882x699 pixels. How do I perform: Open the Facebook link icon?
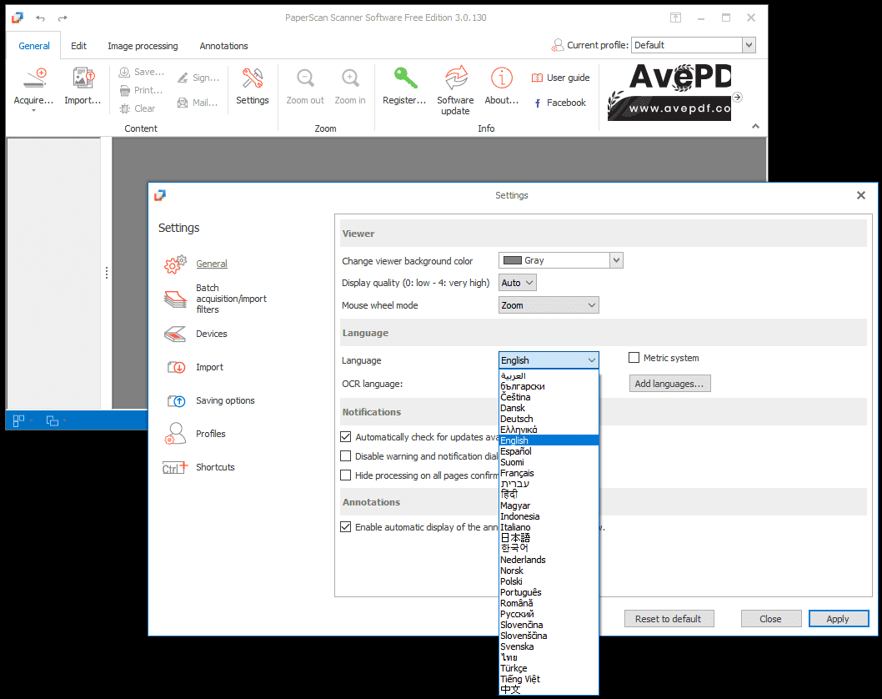(x=537, y=103)
